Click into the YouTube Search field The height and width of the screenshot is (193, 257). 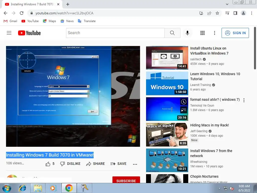click(115, 33)
